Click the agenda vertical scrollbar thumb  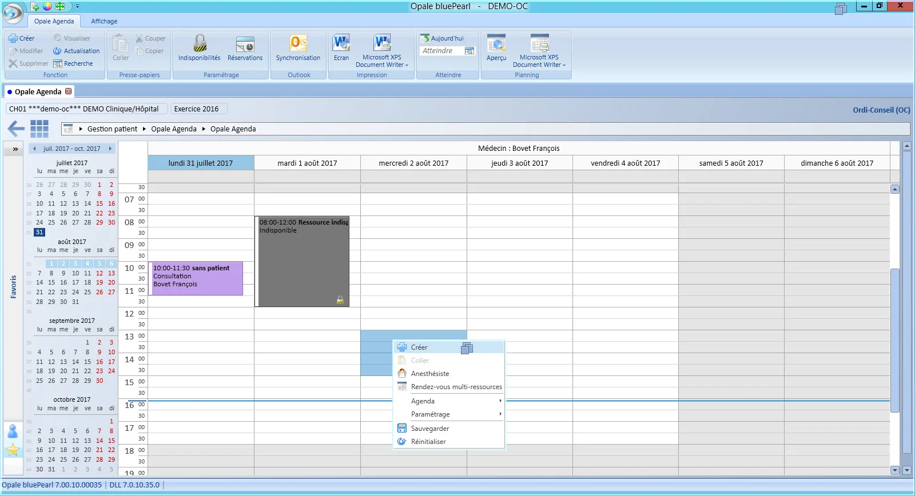click(x=895, y=340)
